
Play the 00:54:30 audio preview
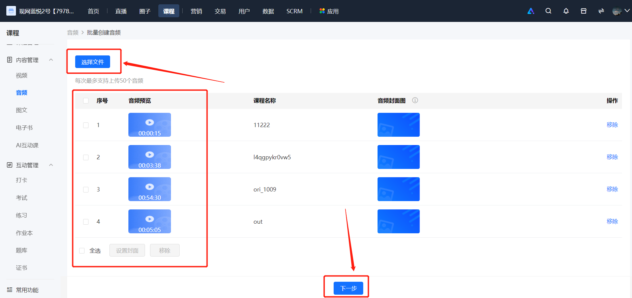[150, 189]
